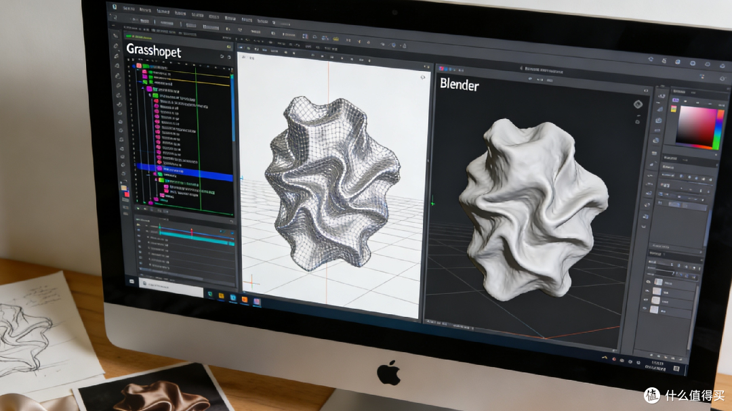
Task: Click the leftmost icon in top-right icon row
Action: pos(651,60)
